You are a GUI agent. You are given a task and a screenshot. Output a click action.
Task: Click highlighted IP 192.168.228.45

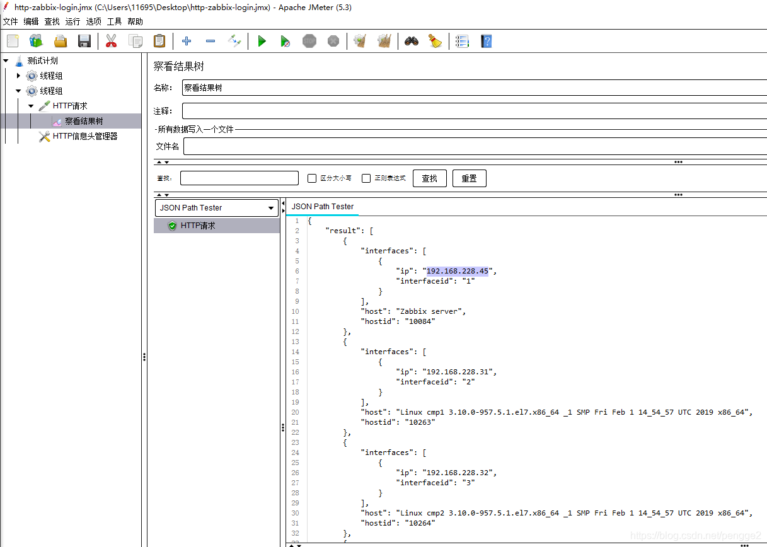pyautogui.click(x=458, y=271)
